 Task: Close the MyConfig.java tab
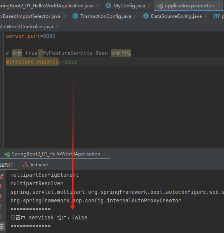pos(149,6)
